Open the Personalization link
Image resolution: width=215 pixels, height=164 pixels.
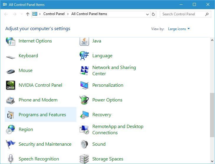tap(108, 85)
